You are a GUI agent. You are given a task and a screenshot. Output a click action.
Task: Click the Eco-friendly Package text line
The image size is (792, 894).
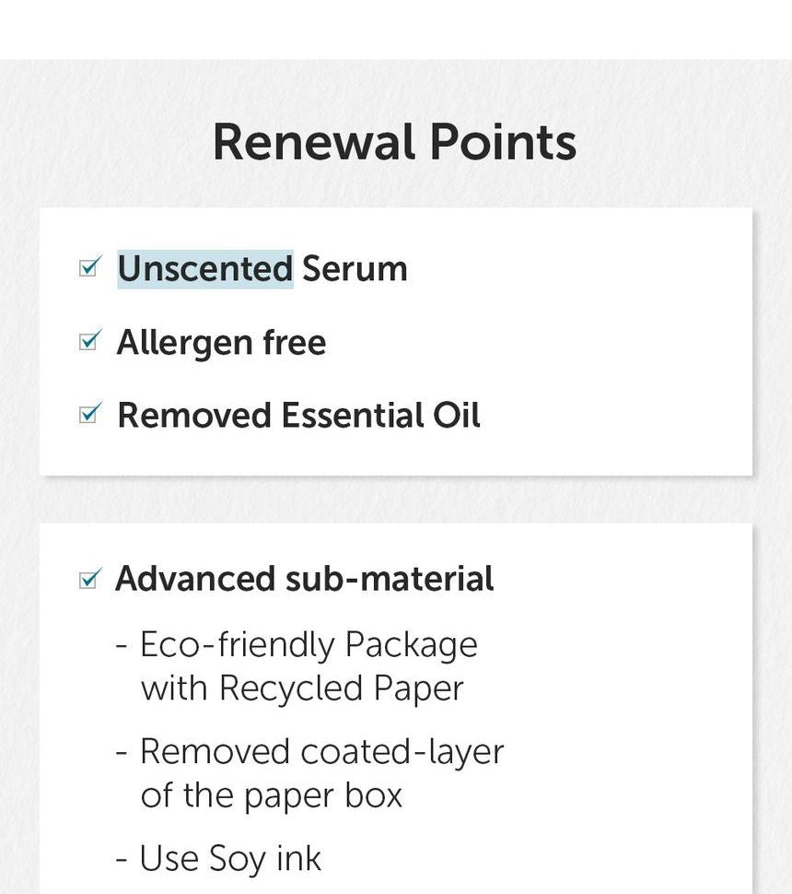pyautogui.click(x=309, y=644)
